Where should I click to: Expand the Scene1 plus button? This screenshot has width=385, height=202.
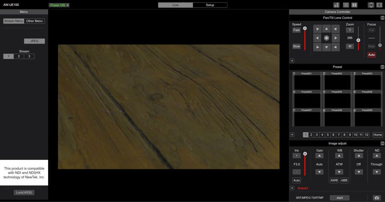pos(292,188)
